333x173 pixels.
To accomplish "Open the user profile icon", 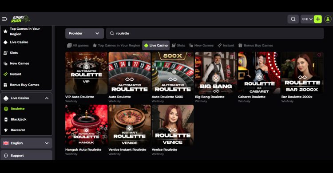I will point(328,19).
